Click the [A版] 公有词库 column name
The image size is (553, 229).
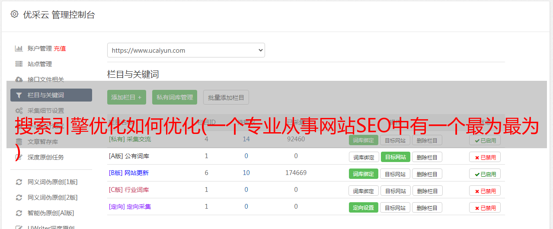129,156
